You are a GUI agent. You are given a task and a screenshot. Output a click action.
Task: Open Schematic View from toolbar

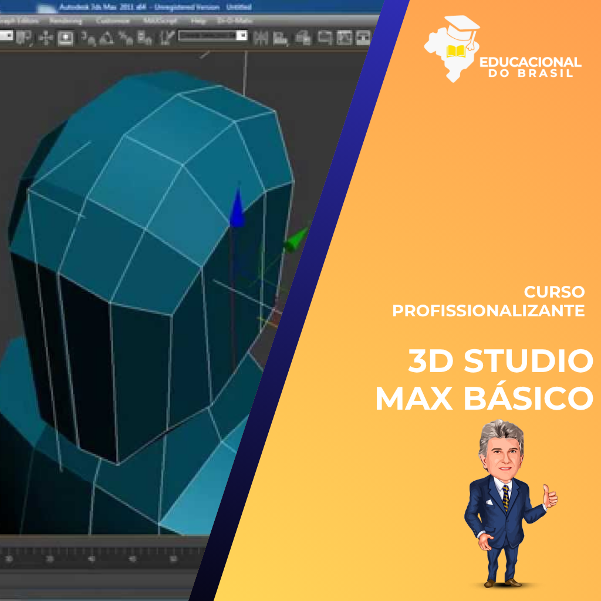tap(363, 37)
